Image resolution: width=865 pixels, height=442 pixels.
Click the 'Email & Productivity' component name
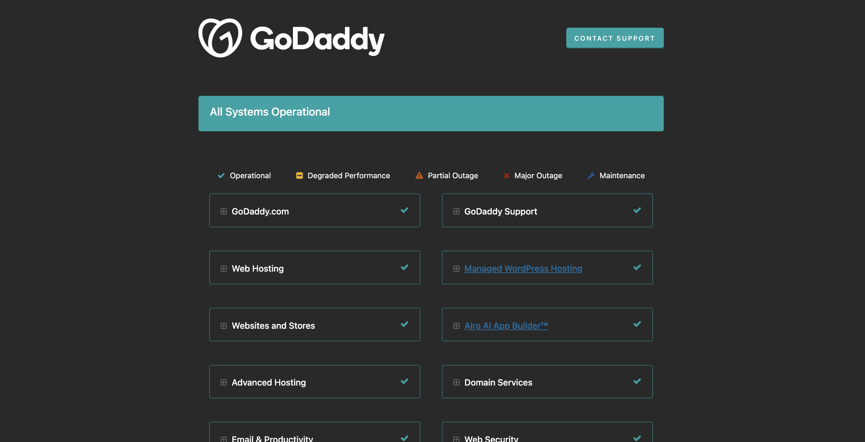pyautogui.click(x=272, y=438)
